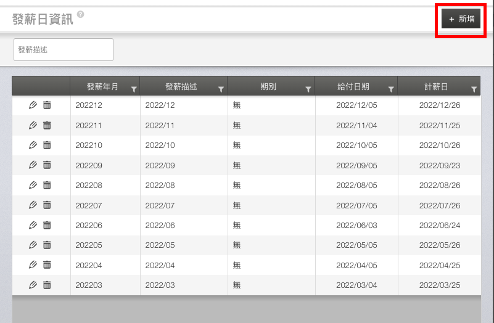Screen dimensions: 494x323
Task: Select description cell 2022/04
Action: pyautogui.click(x=160, y=265)
